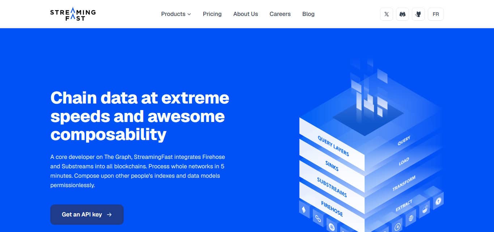Open the X (Twitter) social link
This screenshot has width=494, height=232.
387,14
